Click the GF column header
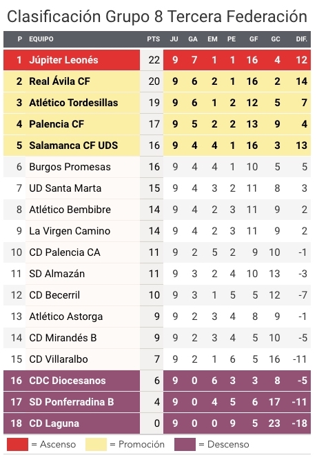Image resolution: width=317 pixels, height=462 pixels. [x=254, y=39]
